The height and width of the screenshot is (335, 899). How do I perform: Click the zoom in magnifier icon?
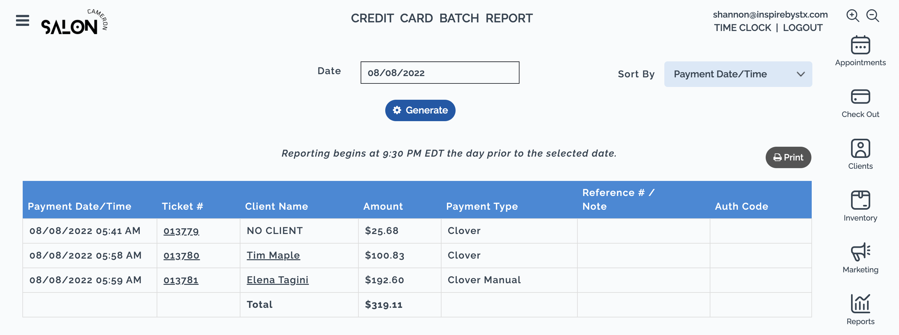(x=852, y=16)
